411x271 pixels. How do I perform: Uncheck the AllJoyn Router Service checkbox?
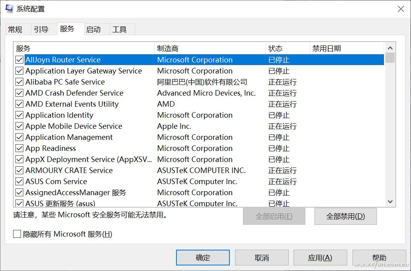click(x=19, y=60)
